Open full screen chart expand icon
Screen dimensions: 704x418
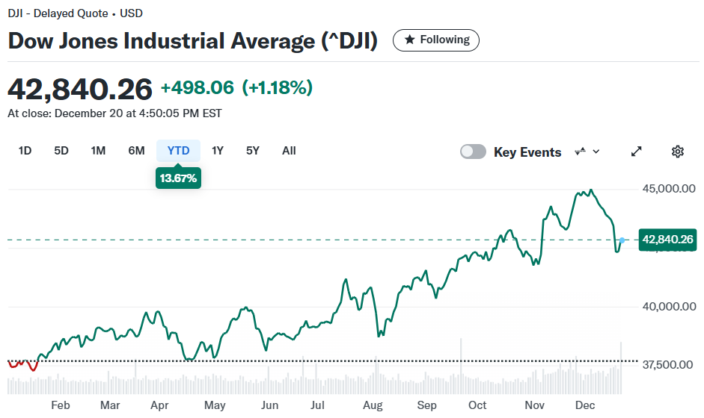click(x=636, y=152)
